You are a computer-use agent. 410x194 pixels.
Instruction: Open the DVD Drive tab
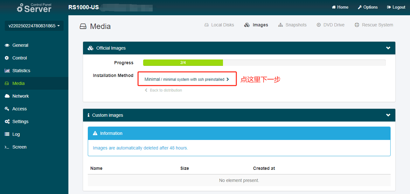(330, 25)
